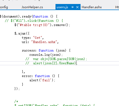
Task: Click the console.log(json) line
Action: [46, 55]
